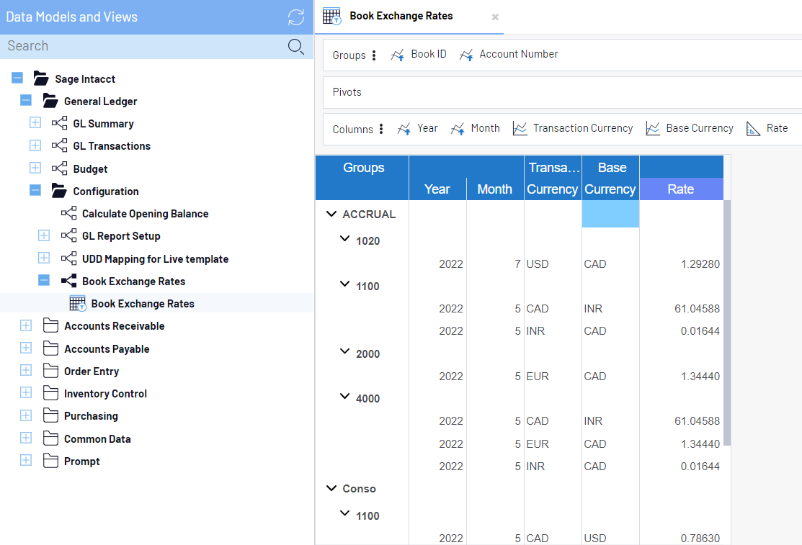This screenshot has width=802, height=545.
Task: Select Calculate Opening Balance item
Action: (145, 214)
